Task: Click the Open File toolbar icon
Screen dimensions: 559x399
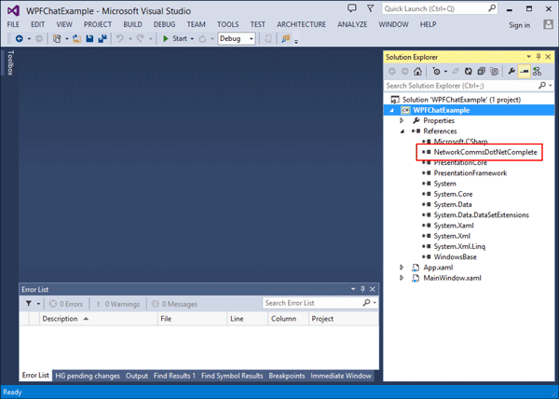Action: pos(76,38)
